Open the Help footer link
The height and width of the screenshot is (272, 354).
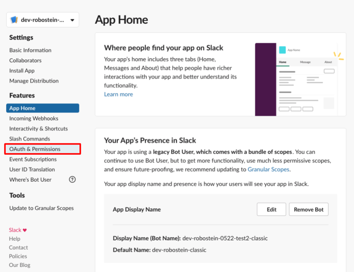tap(15, 239)
